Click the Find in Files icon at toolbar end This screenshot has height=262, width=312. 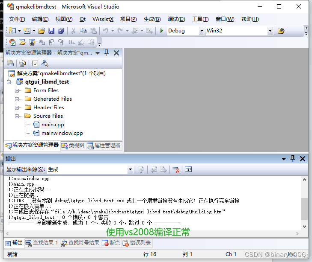point(281,31)
